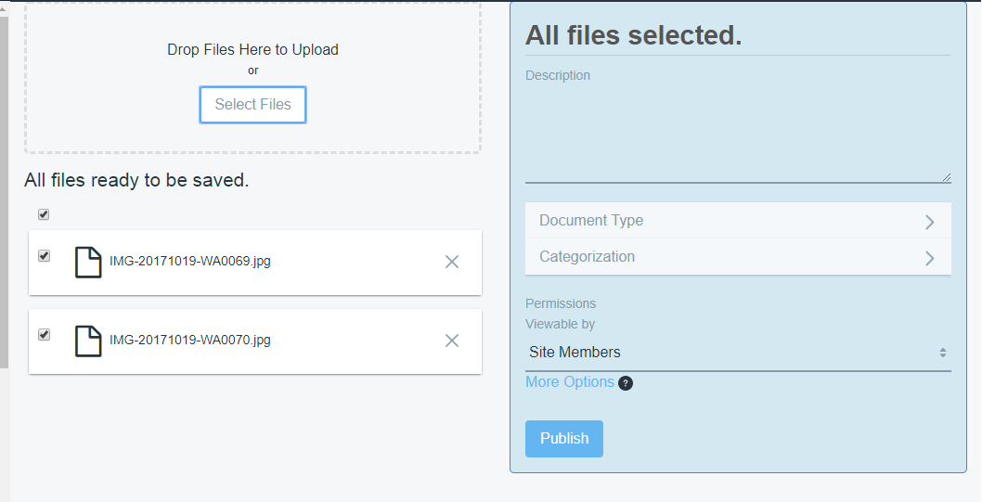
Task: Click the Document Type chevron arrow
Action: point(929,222)
